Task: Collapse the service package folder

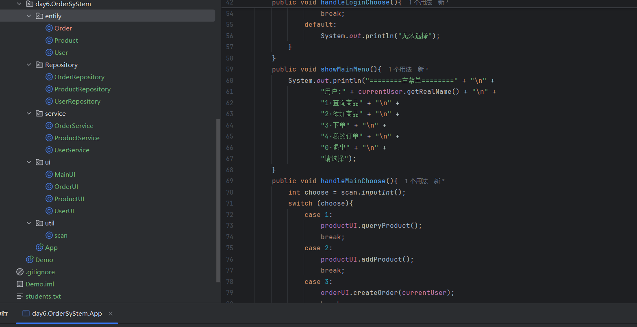Action: click(x=29, y=114)
